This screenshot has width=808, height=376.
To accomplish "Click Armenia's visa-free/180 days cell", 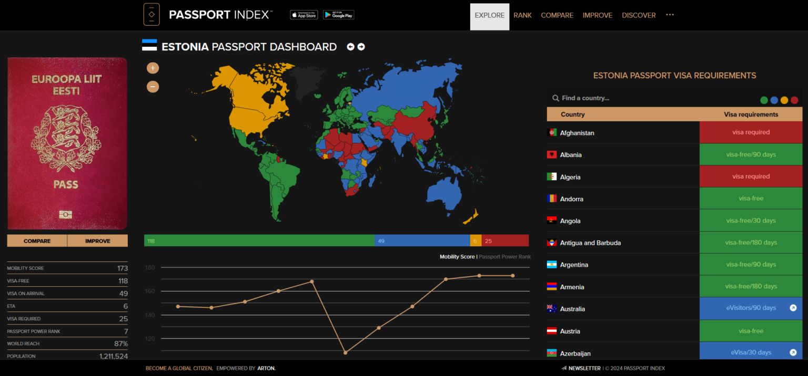I will [751, 286].
